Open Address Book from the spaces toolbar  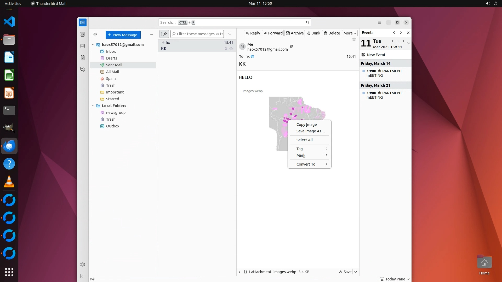pos(83,34)
